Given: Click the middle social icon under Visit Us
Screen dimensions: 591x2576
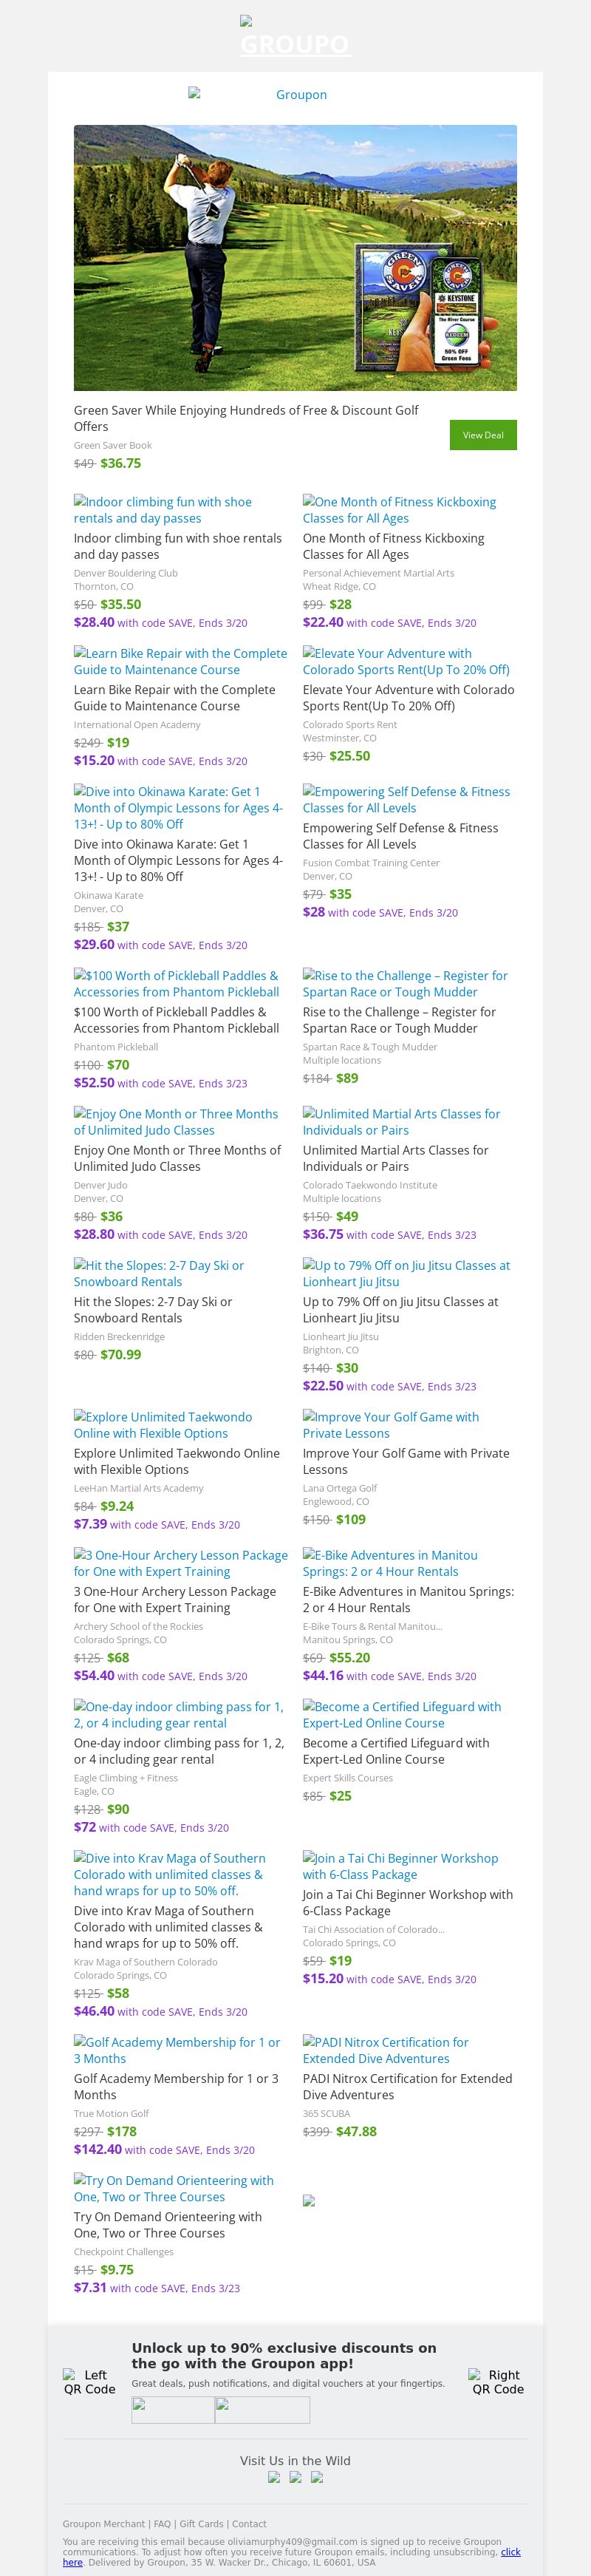Looking at the screenshot, I should (295, 2477).
